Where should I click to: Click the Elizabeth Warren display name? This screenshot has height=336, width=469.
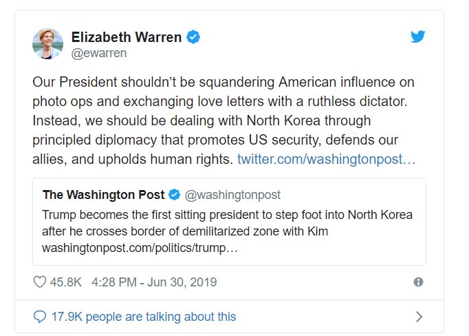coord(127,37)
